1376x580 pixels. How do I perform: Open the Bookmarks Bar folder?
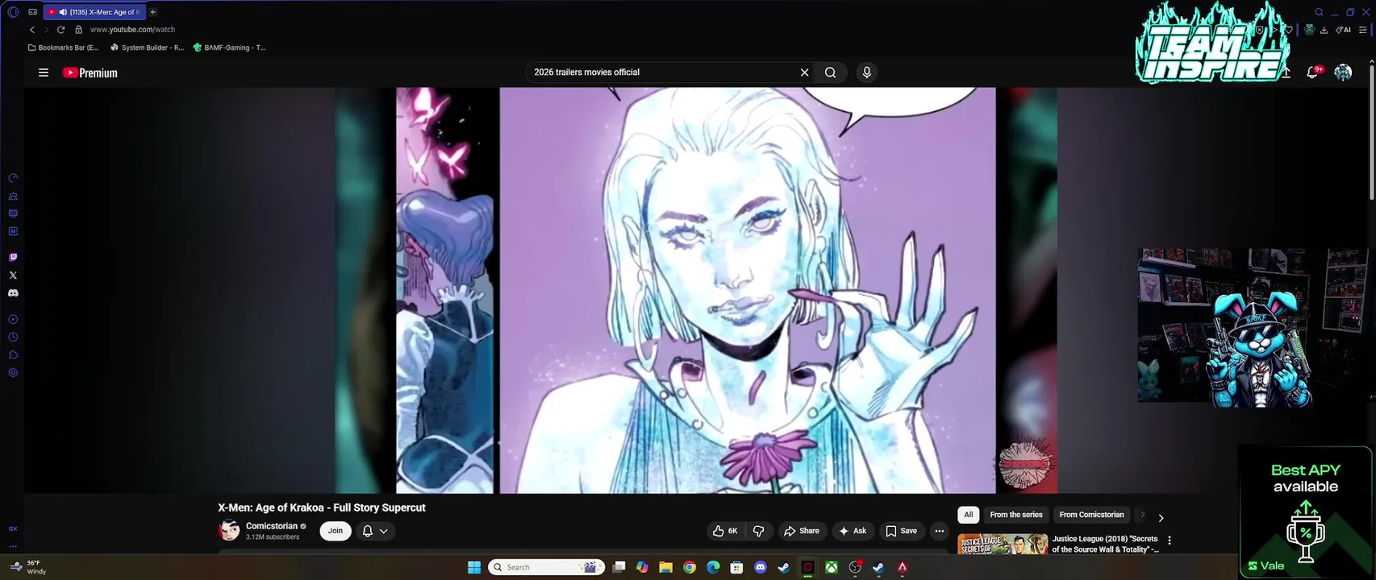click(x=63, y=48)
